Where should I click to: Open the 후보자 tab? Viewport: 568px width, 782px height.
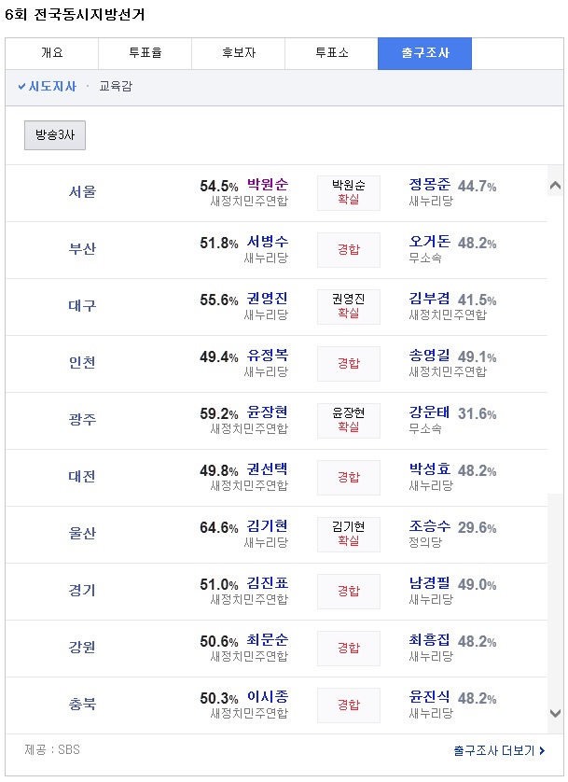(x=238, y=53)
